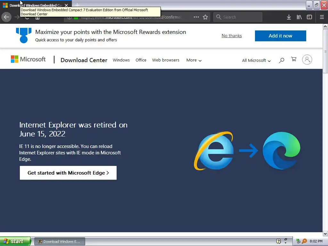Open the Windows menu item
328x246 pixels.
(x=121, y=60)
